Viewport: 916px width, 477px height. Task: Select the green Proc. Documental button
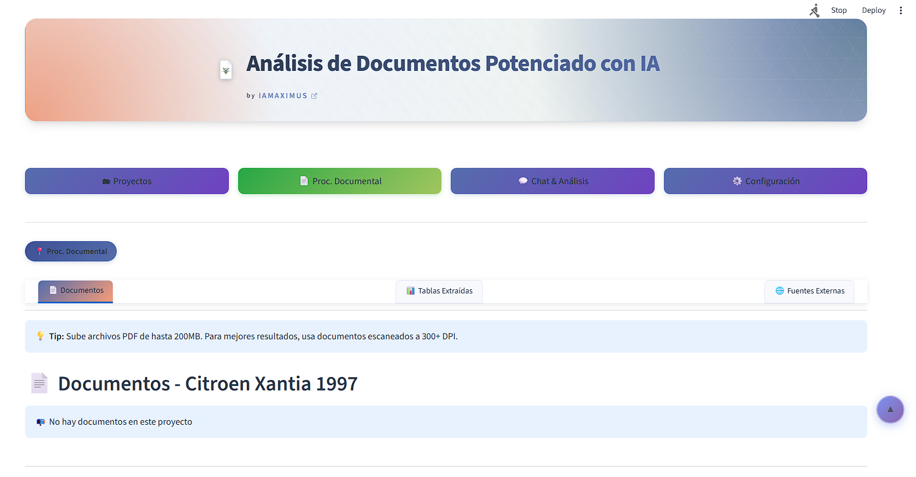[x=340, y=181]
